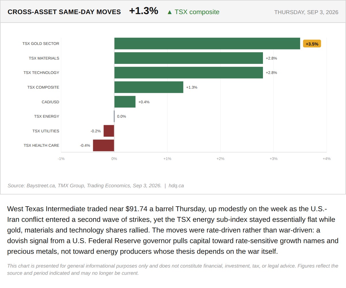
Task: Click the 'West Texas Intermediate' article paragraph
Action: tap(172, 230)
